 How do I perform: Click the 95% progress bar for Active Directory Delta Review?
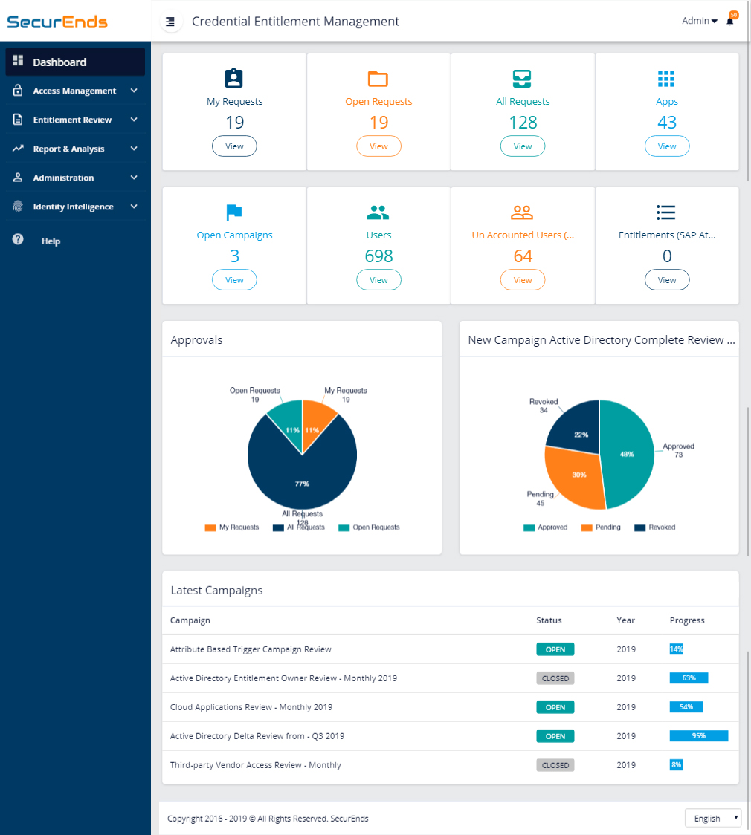pyautogui.click(x=698, y=735)
